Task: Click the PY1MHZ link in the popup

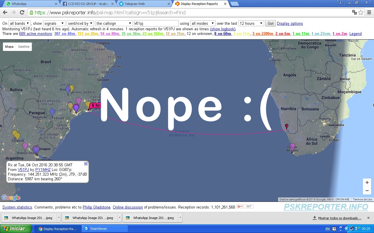Action: click(x=43, y=170)
